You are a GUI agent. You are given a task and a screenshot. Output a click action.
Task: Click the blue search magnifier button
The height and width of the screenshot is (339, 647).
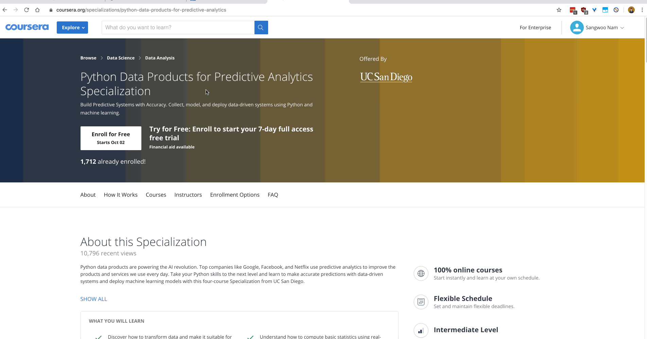coord(261,28)
